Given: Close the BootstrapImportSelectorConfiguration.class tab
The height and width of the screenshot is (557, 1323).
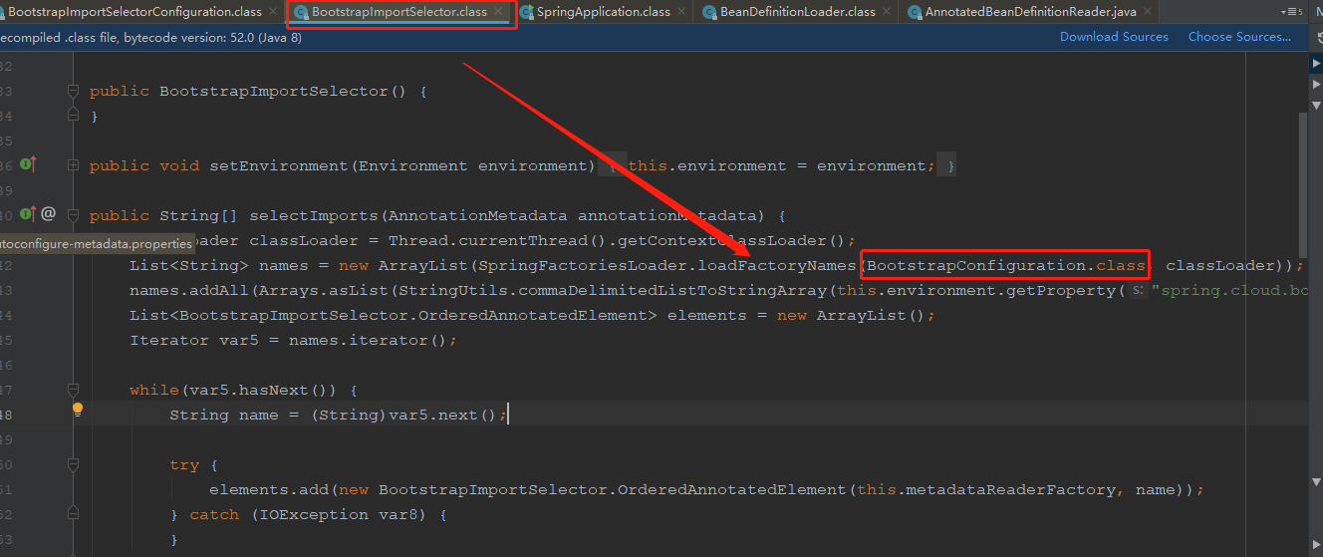Looking at the screenshot, I should click(273, 12).
